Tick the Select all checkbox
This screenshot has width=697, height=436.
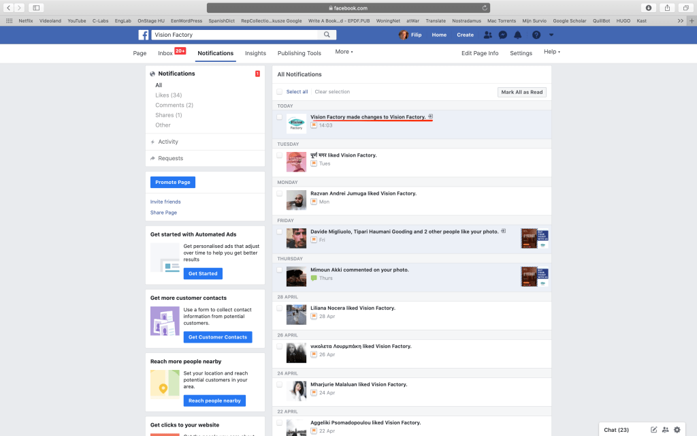[x=279, y=92]
